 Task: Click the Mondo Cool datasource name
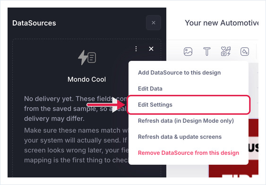point(86,79)
